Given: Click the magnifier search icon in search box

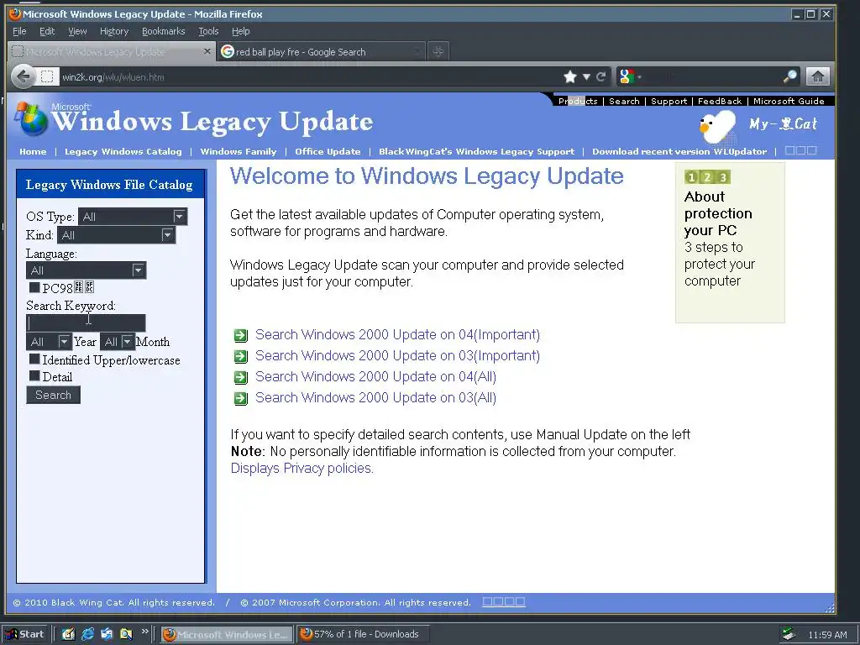Looking at the screenshot, I should tap(789, 76).
